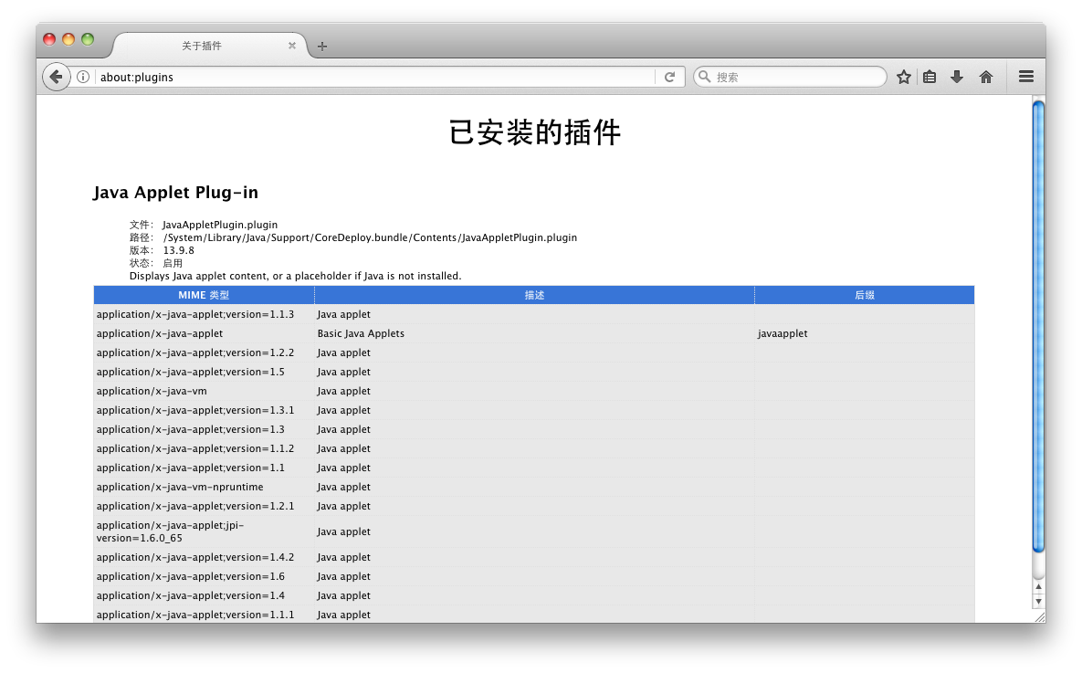Click the javaapplet suffix cell

(783, 333)
